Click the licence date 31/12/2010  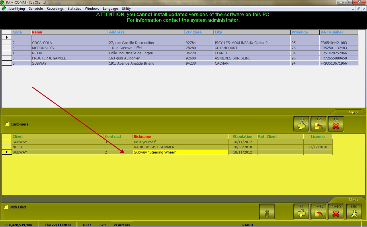click(x=318, y=147)
